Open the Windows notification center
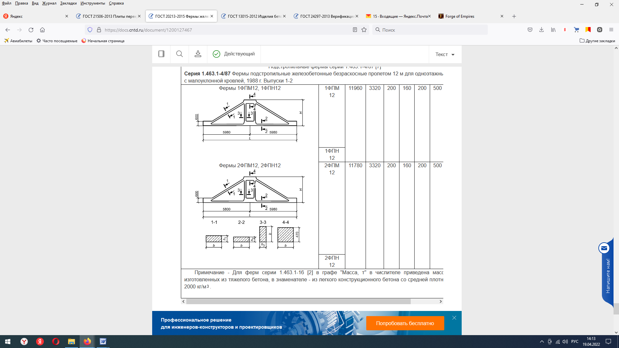This screenshot has height=348, width=619. click(x=608, y=342)
